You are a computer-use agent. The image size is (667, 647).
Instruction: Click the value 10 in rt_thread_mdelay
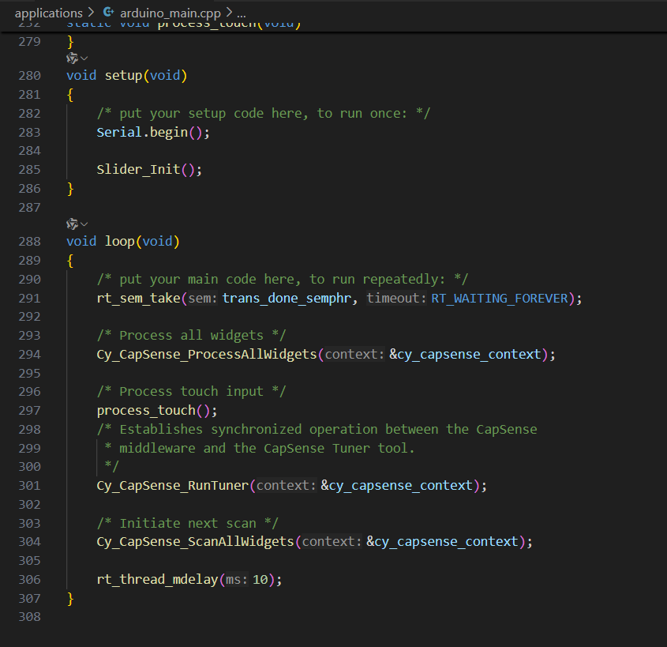coord(260,580)
